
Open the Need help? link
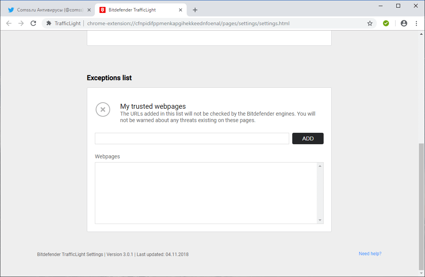[370, 254]
